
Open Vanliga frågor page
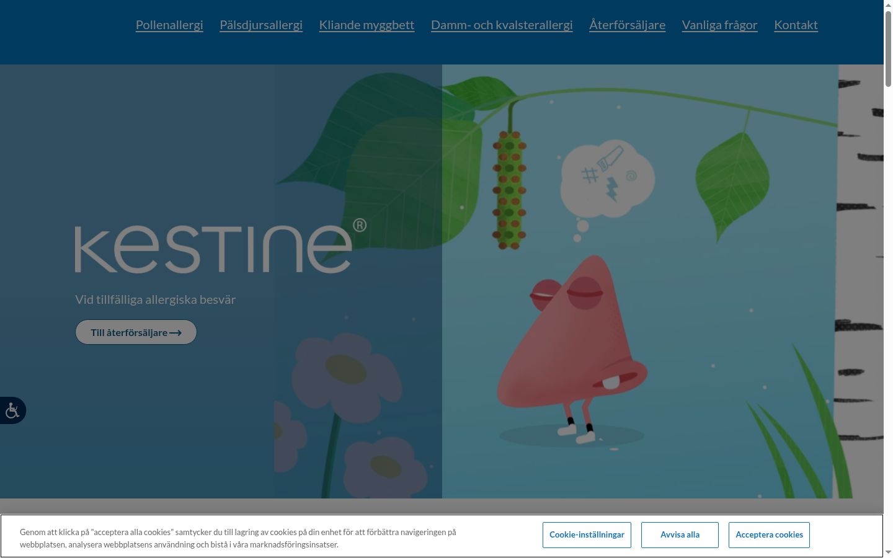click(x=719, y=25)
